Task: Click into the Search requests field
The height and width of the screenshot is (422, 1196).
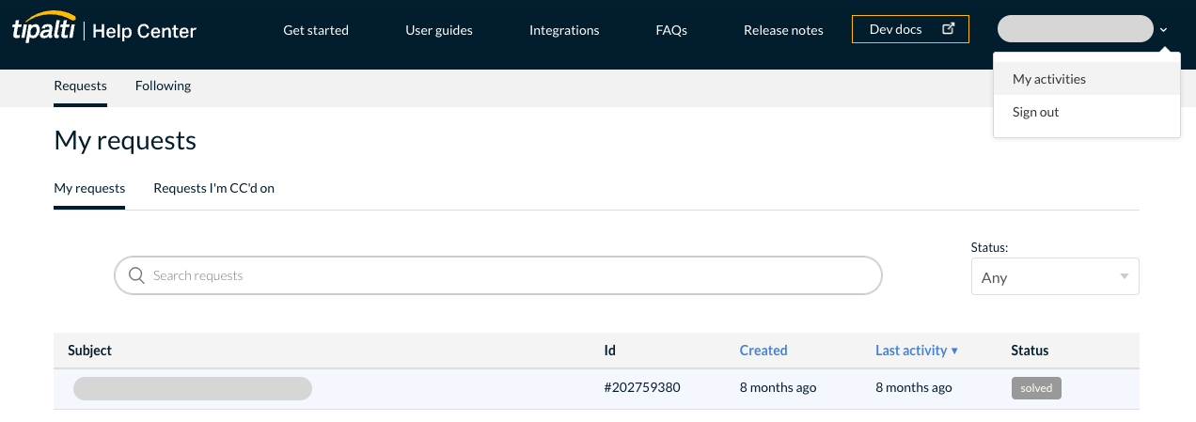Action: click(x=508, y=275)
